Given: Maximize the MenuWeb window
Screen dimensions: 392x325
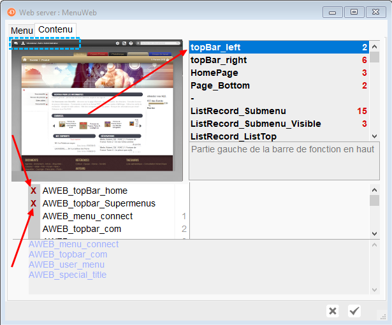Looking at the screenshot, I should 354,12.
